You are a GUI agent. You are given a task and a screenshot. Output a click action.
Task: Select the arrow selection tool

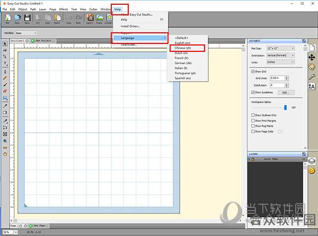coord(5,44)
